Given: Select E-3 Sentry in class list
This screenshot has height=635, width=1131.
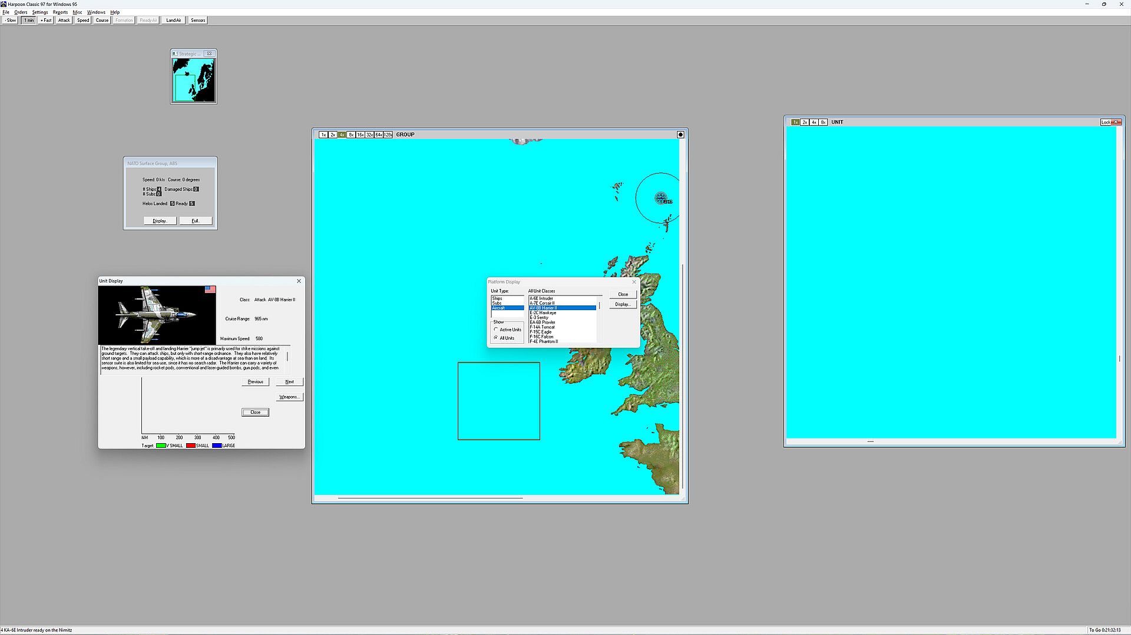Looking at the screenshot, I should click(x=563, y=317).
